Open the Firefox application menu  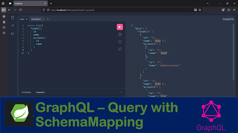click(x=234, y=10)
